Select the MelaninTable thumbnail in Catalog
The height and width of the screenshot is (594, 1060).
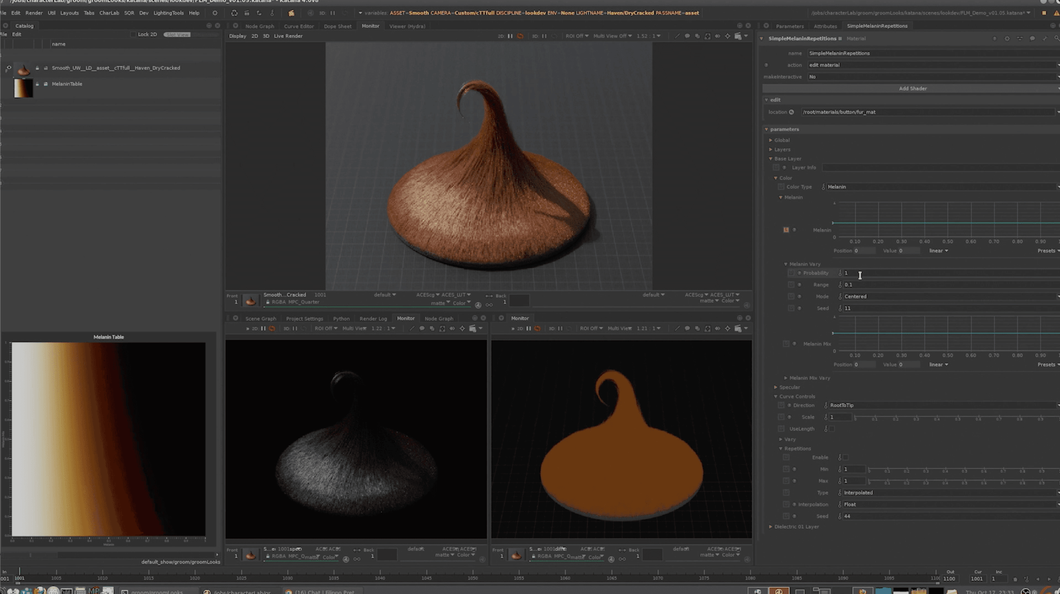pyautogui.click(x=23, y=88)
